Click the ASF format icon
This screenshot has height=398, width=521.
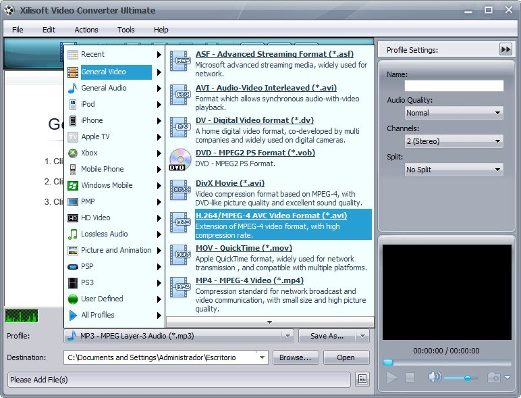(180, 61)
